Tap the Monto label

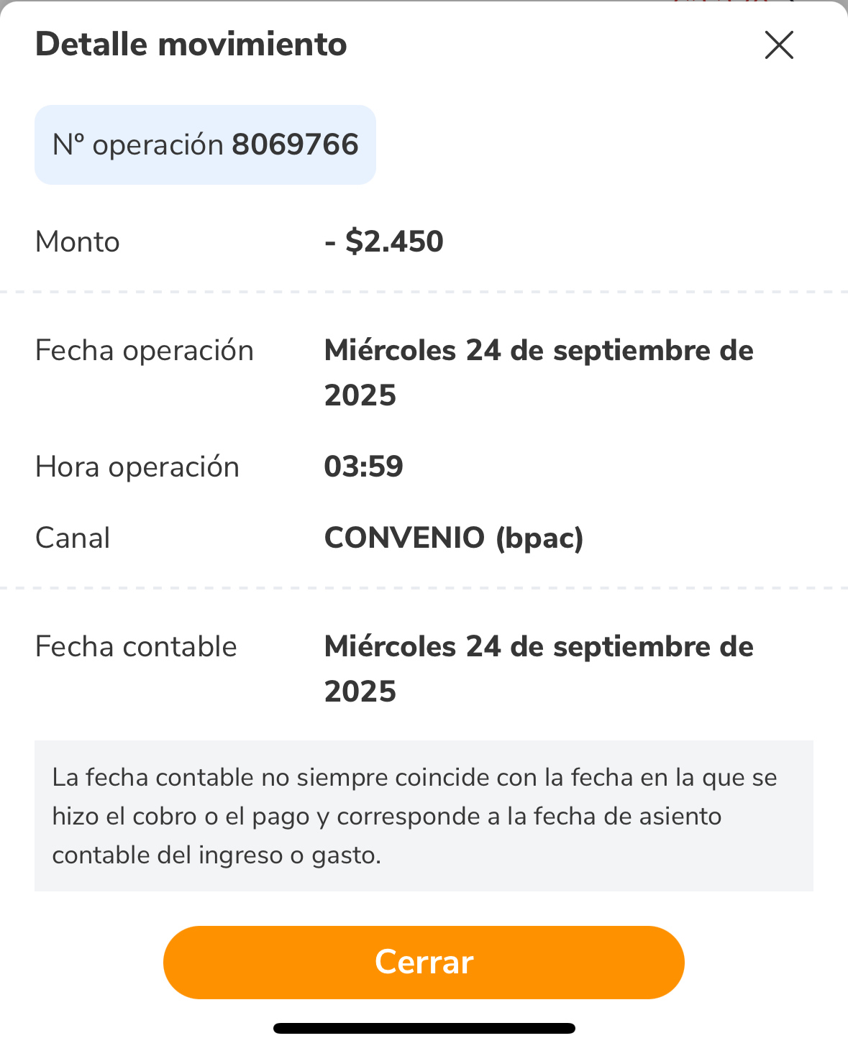78,242
